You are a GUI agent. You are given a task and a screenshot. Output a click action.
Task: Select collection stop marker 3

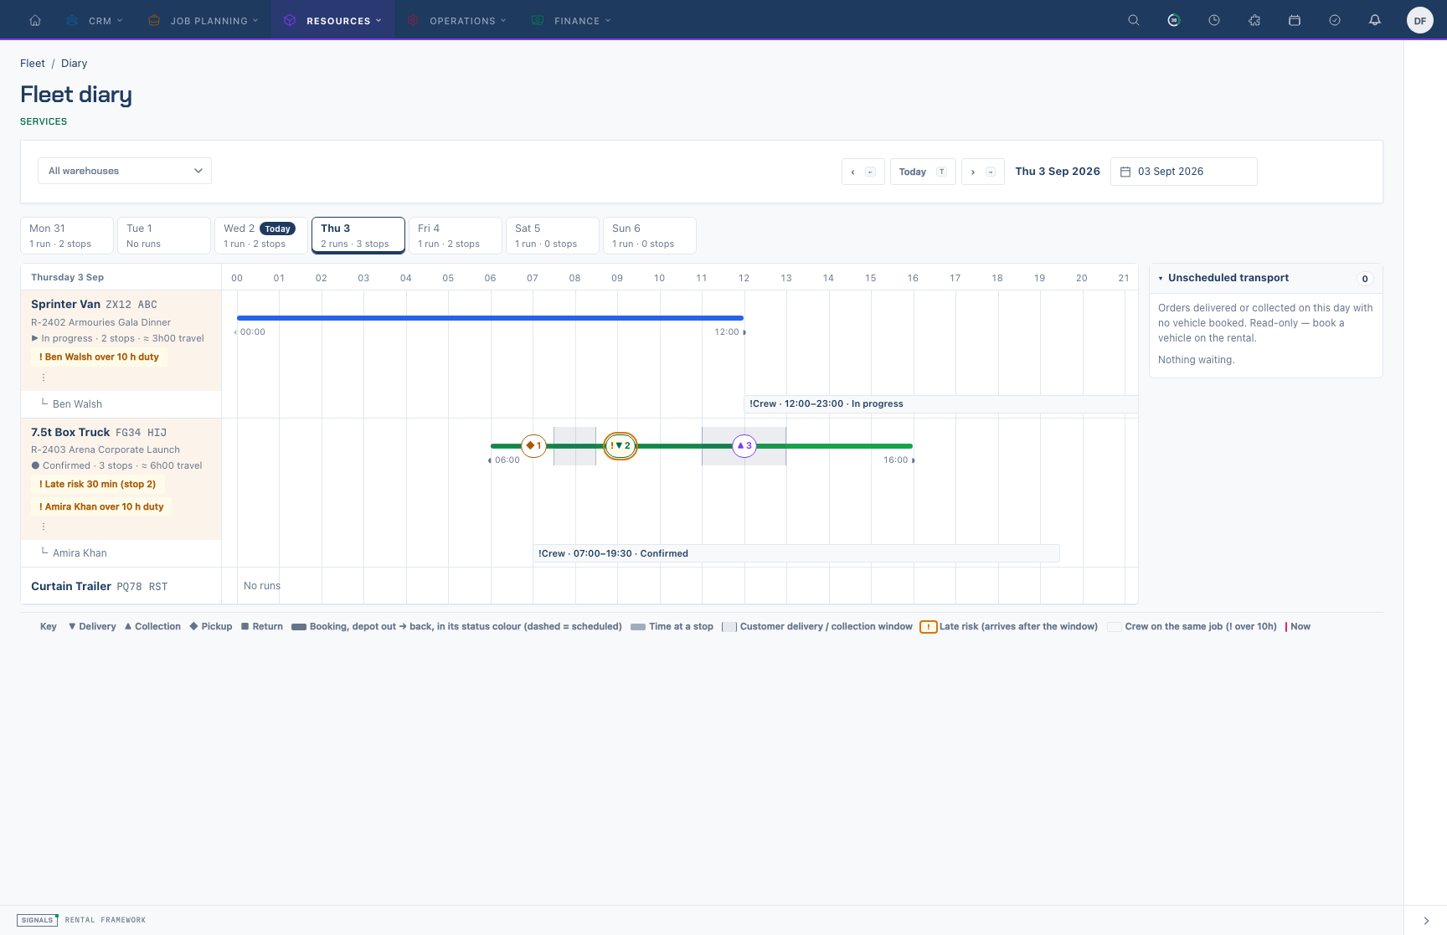744,445
